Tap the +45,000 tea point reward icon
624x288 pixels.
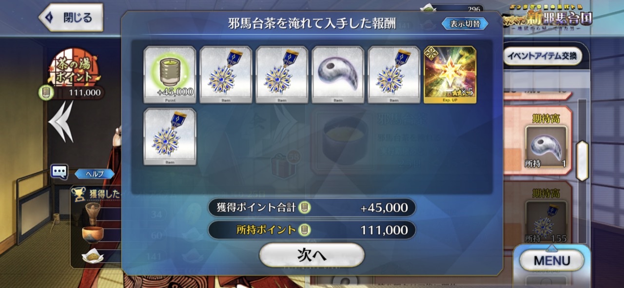click(x=170, y=75)
